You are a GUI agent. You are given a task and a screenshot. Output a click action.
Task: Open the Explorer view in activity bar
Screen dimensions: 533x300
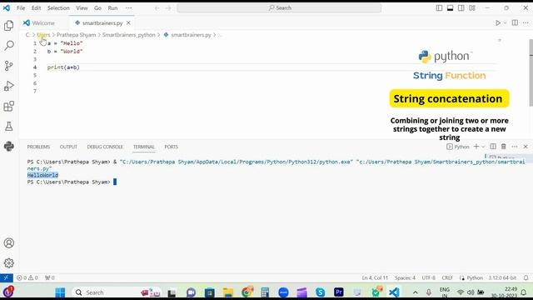tap(9, 26)
